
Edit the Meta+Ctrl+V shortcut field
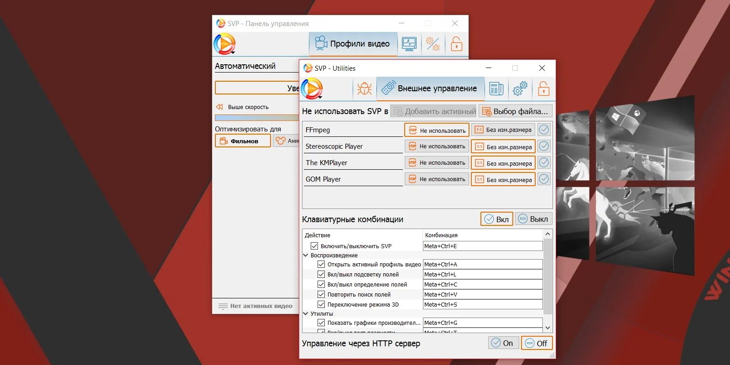tap(483, 294)
